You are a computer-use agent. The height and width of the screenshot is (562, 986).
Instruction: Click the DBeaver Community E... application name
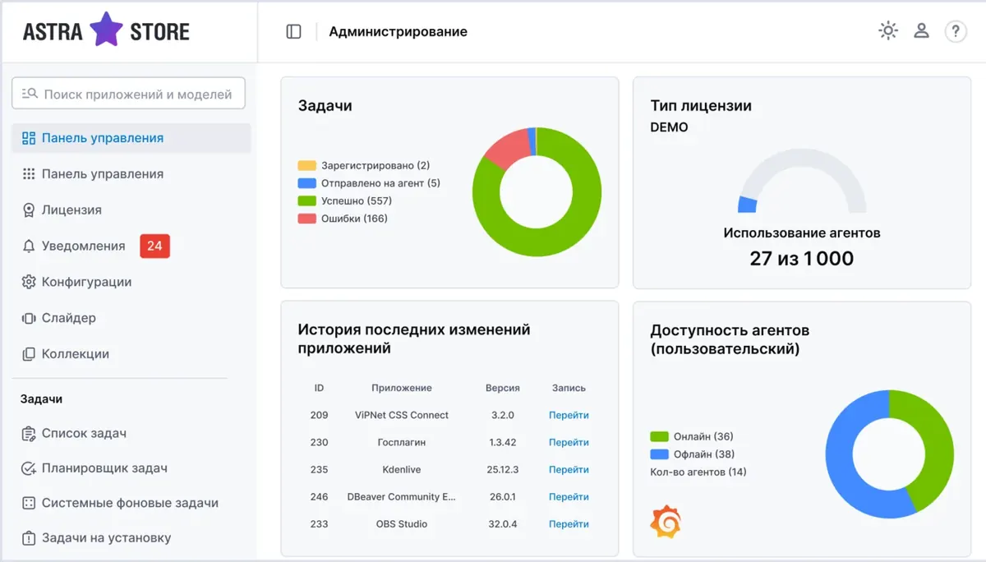tap(402, 496)
